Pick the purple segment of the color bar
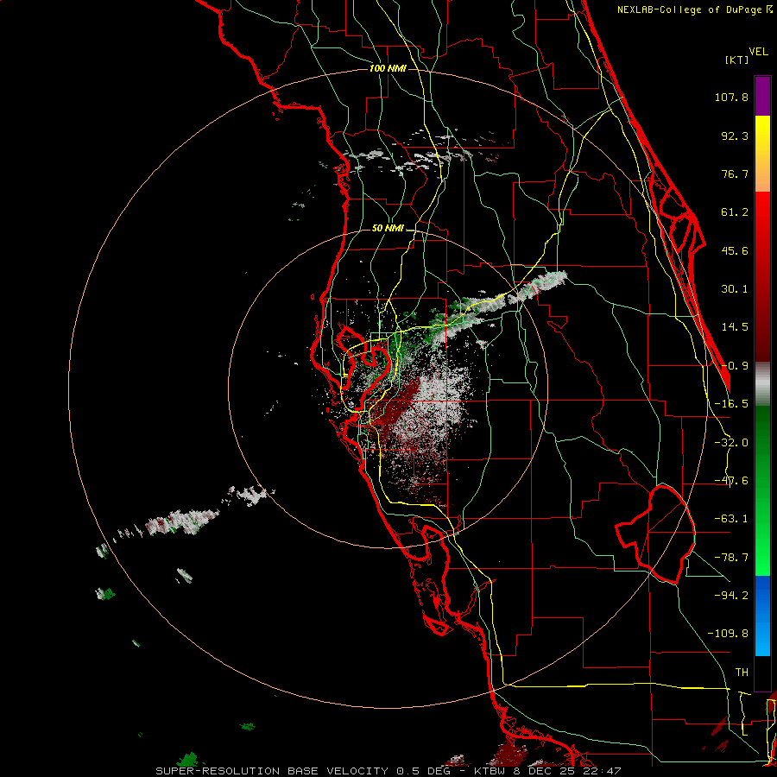The height and width of the screenshot is (777, 777). click(x=762, y=97)
